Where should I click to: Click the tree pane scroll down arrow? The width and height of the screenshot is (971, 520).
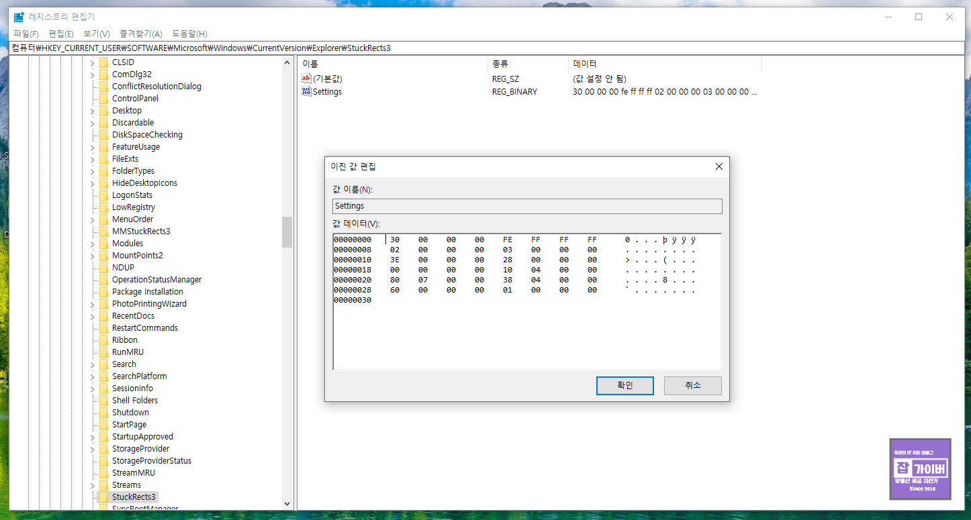coord(287,503)
